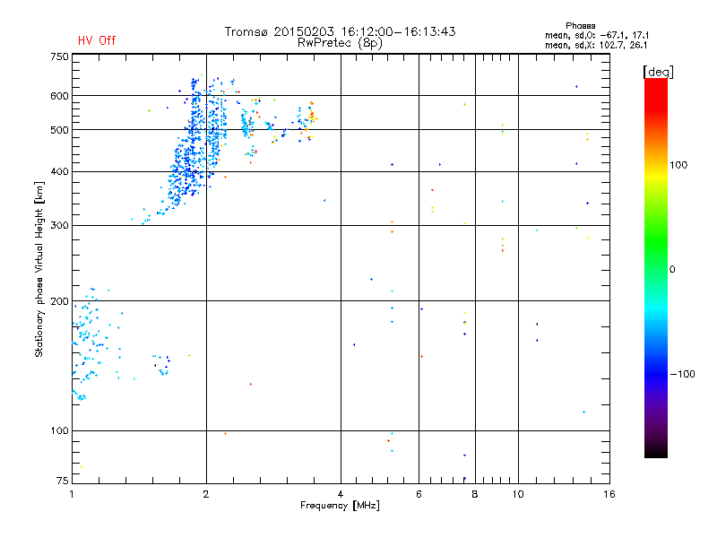The height and width of the screenshot is (538, 717).
Task: Click the x-axis tick label '4'
Action: coord(341,494)
